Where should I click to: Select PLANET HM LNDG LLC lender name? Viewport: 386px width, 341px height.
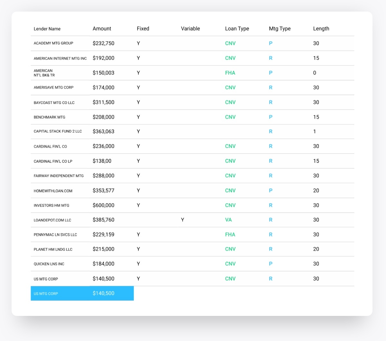53,249
